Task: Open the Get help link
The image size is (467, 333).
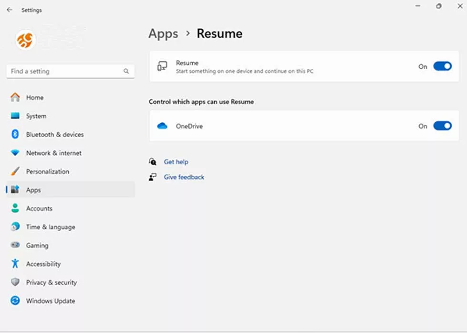Action: [176, 162]
